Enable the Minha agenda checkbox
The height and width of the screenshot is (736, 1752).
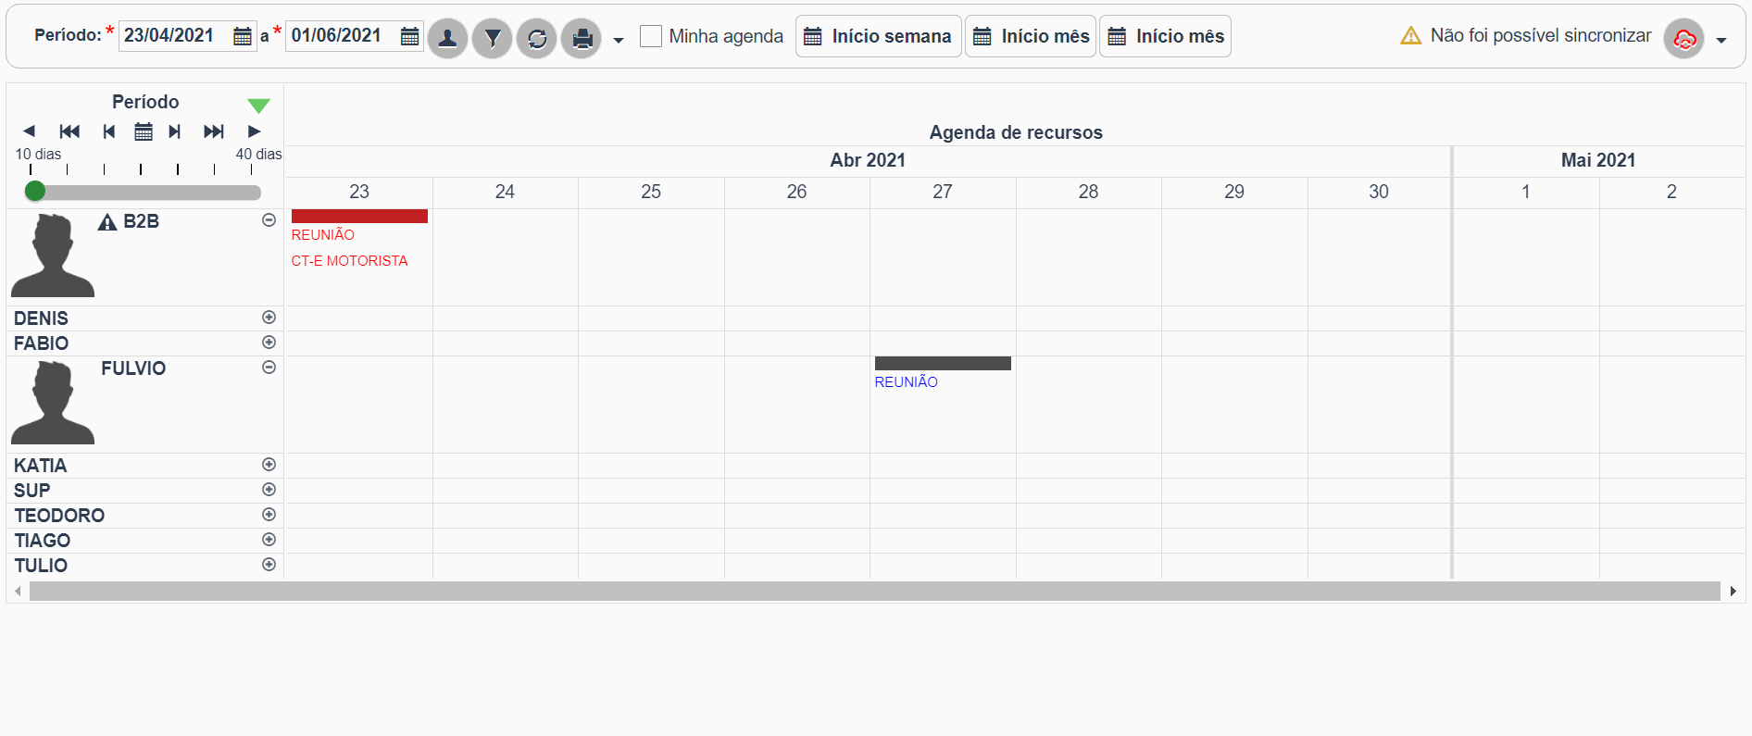(651, 36)
